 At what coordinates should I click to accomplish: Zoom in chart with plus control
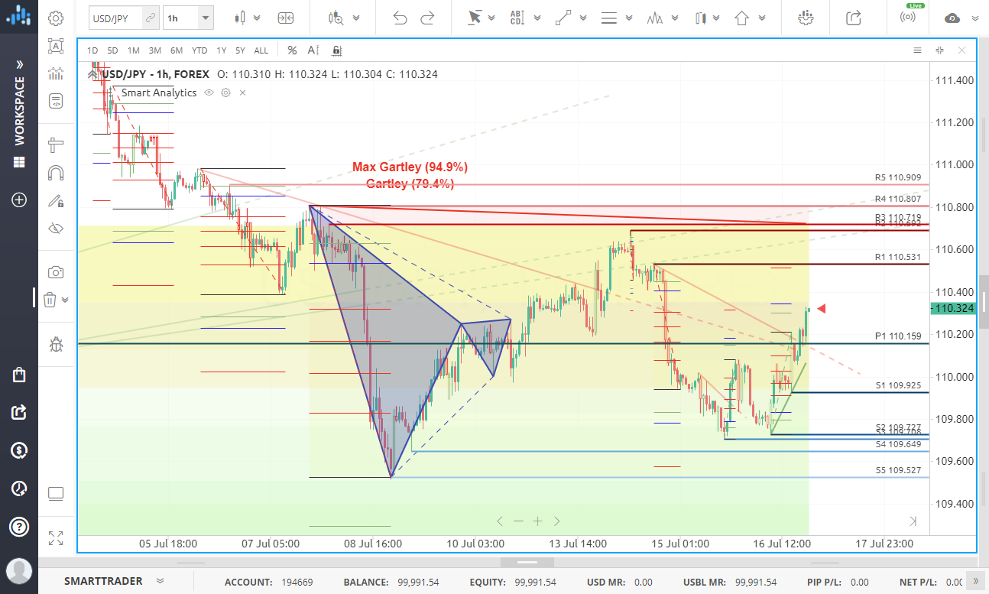tap(537, 521)
